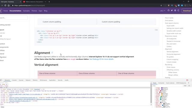The height and width of the screenshot is (108, 192).
Task: Click the Elements panel vertical scrollbar
Action: [x=151, y=93]
